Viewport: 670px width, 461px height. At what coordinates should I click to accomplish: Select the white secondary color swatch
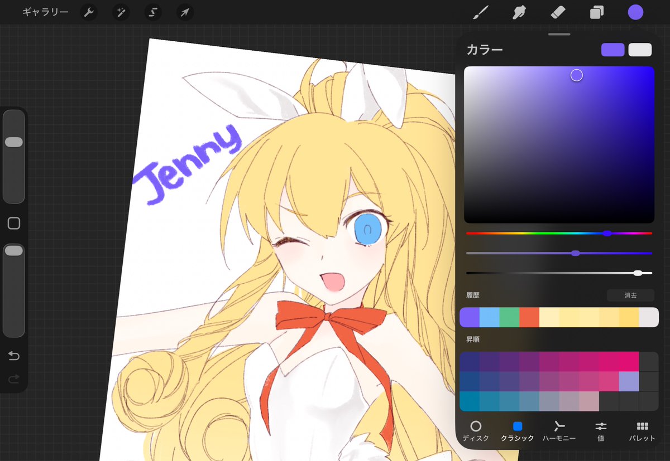640,50
